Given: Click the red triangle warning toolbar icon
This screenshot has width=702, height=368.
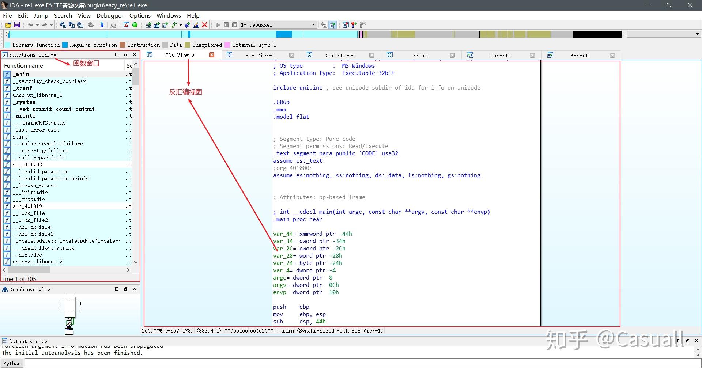Looking at the screenshot, I should point(126,25).
